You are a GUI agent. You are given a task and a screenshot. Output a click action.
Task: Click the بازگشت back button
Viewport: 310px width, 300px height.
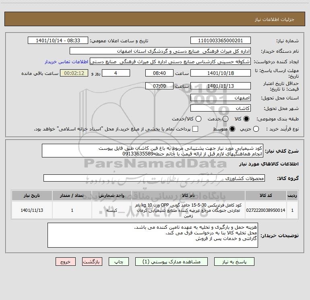point(92,262)
